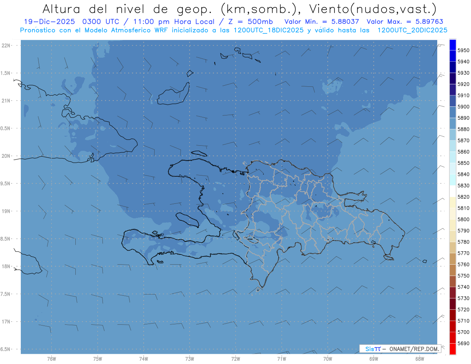Click the 69W longitude axis label

(374, 359)
